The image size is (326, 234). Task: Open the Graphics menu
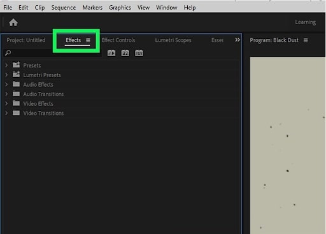120,8
